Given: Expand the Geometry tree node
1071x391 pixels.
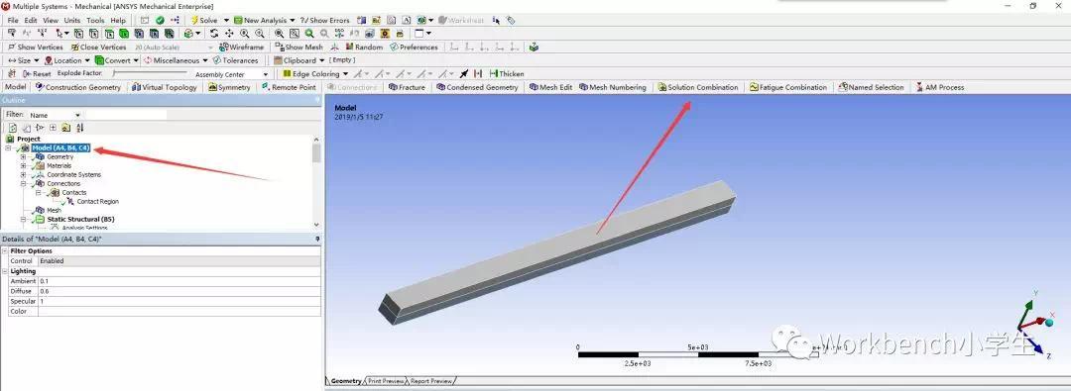Looking at the screenshot, I should [23, 157].
